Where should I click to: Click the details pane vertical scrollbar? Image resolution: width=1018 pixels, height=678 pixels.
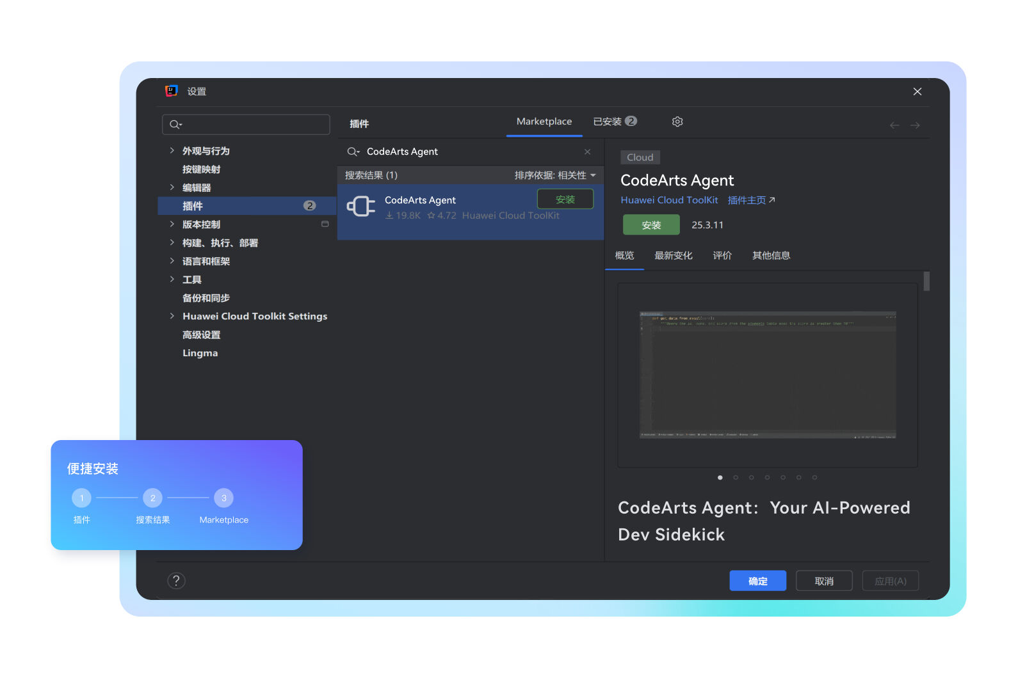click(x=926, y=281)
